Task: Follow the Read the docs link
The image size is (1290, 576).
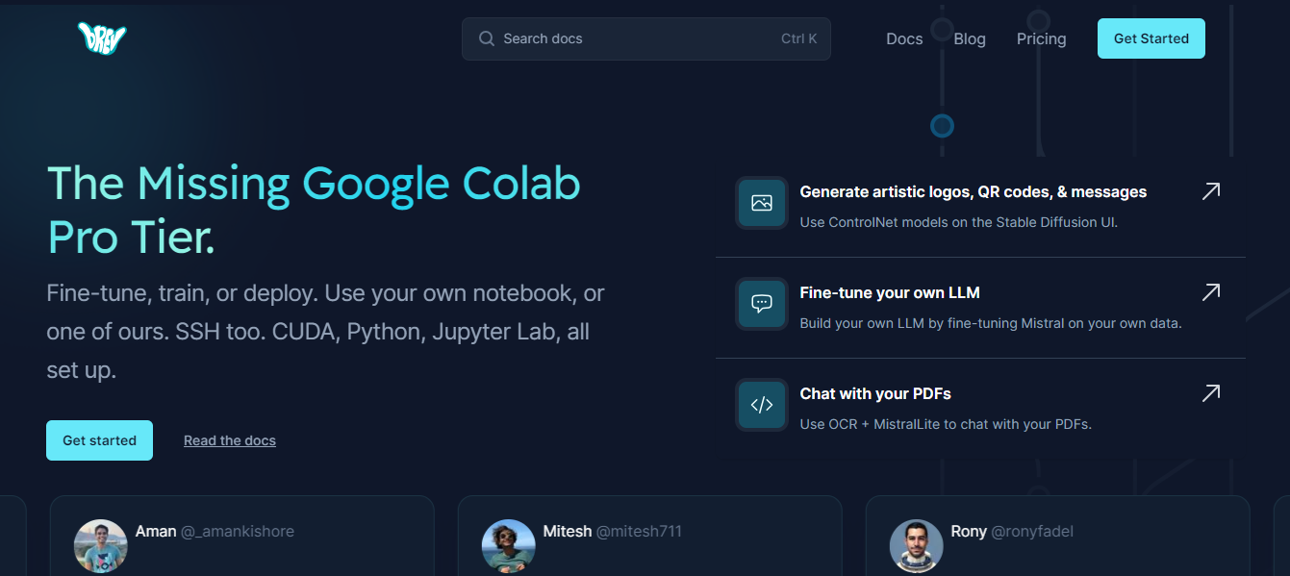Action: tap(230, 440)
